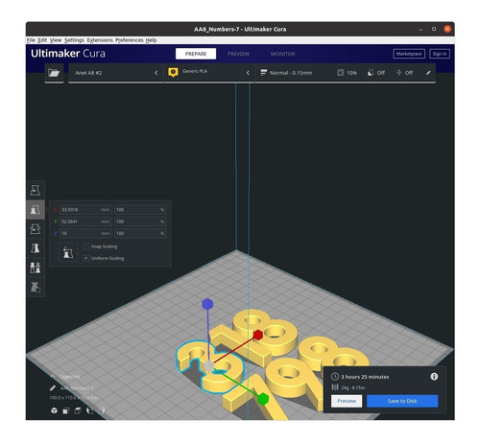Open the View menu
Viewport: 480px width, 443px height.
pyautogui.click(x=56, y=40)
